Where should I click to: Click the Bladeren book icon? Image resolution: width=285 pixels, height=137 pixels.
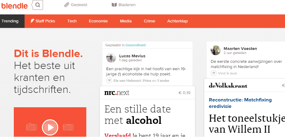click(114, 5)
